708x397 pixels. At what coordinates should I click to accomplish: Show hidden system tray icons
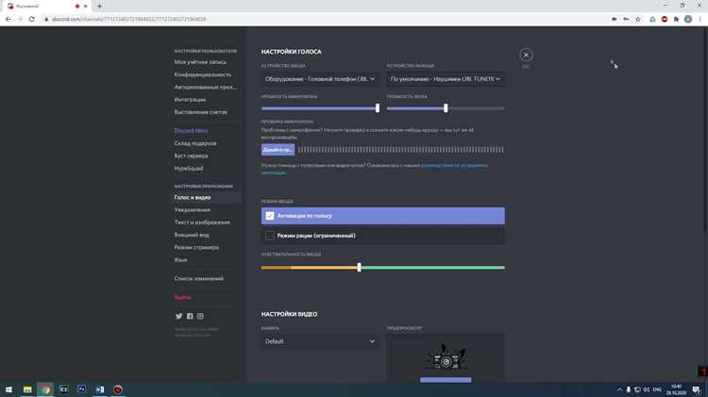tap(619, 389)
